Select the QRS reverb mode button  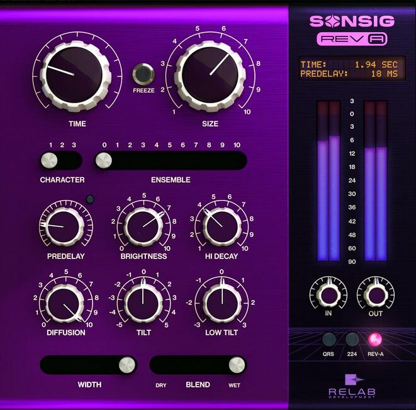329,339
